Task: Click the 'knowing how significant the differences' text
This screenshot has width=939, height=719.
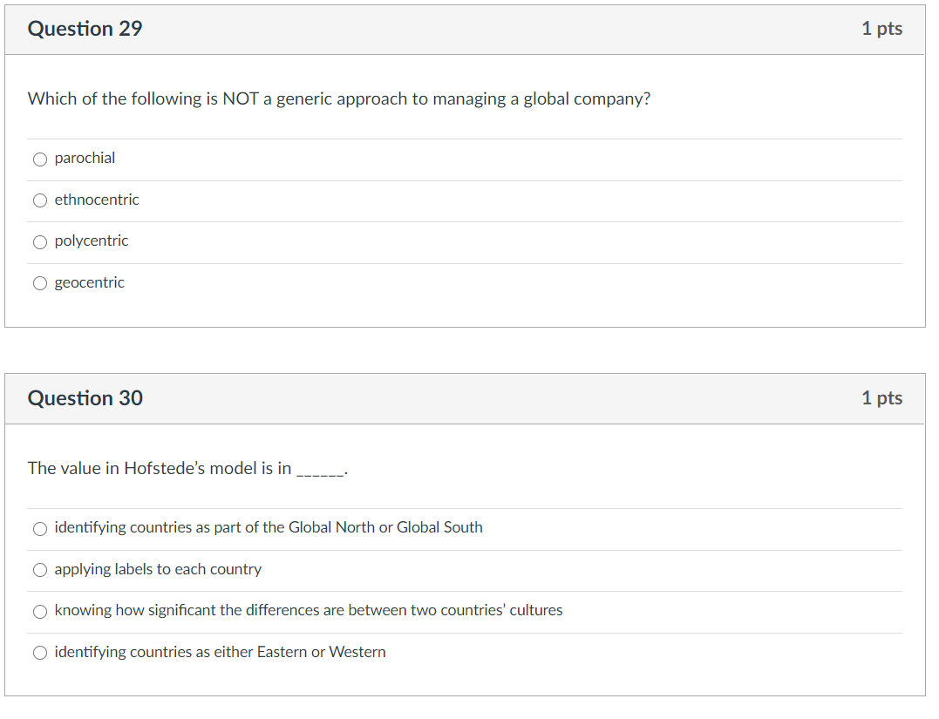Action: click(309, 610)
